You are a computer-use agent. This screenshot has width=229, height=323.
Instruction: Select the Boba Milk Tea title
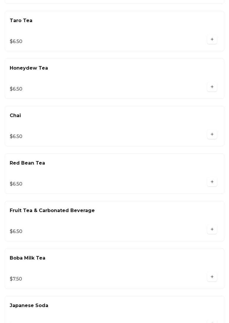click(x=27, y=258)
